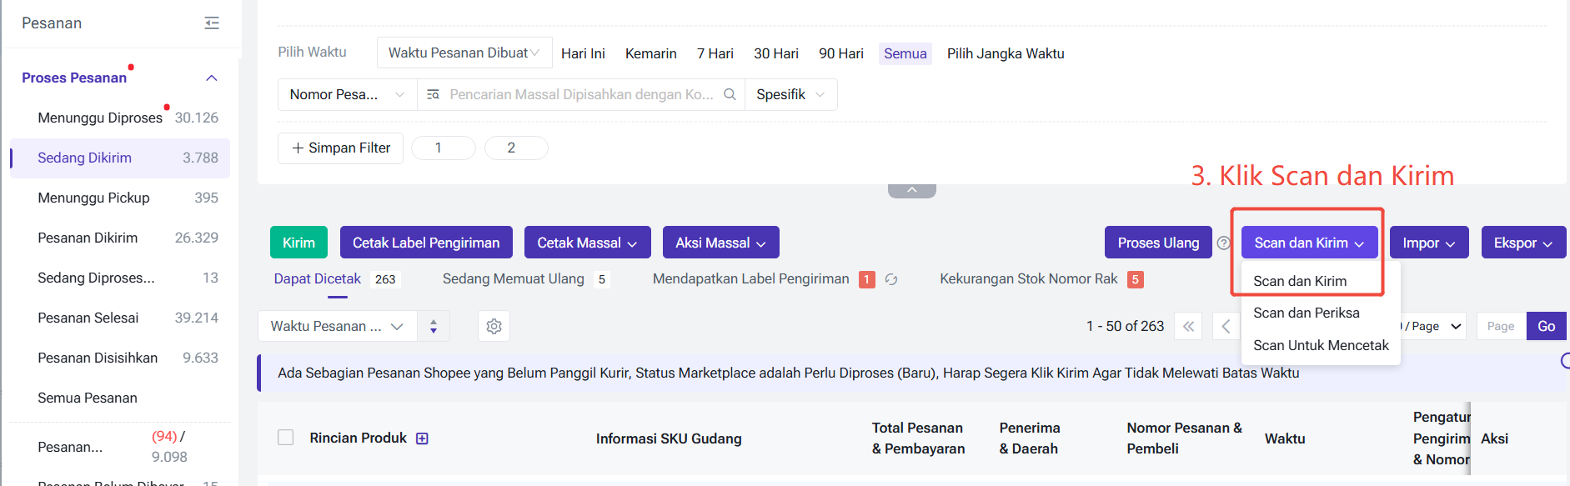Choose Scan Untuk Mencetak menu entry
1570x486 pixels.
coord(1321,345)
